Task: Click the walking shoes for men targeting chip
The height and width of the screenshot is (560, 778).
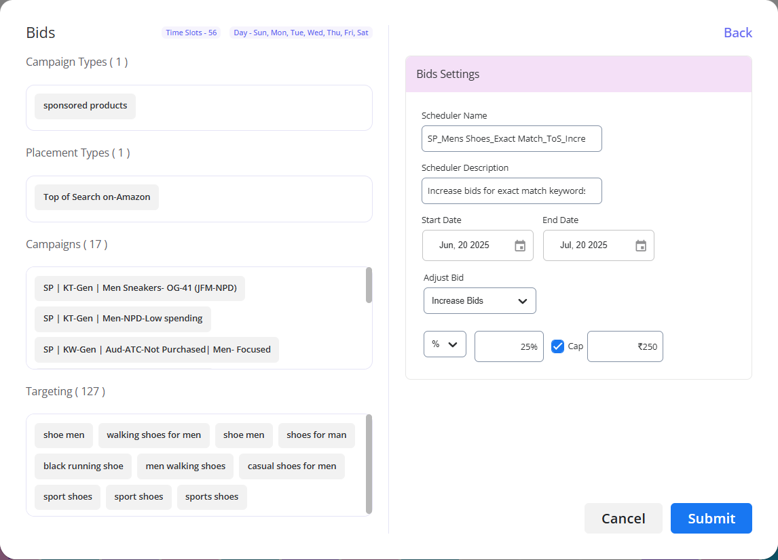Action: tap(153, 435)
